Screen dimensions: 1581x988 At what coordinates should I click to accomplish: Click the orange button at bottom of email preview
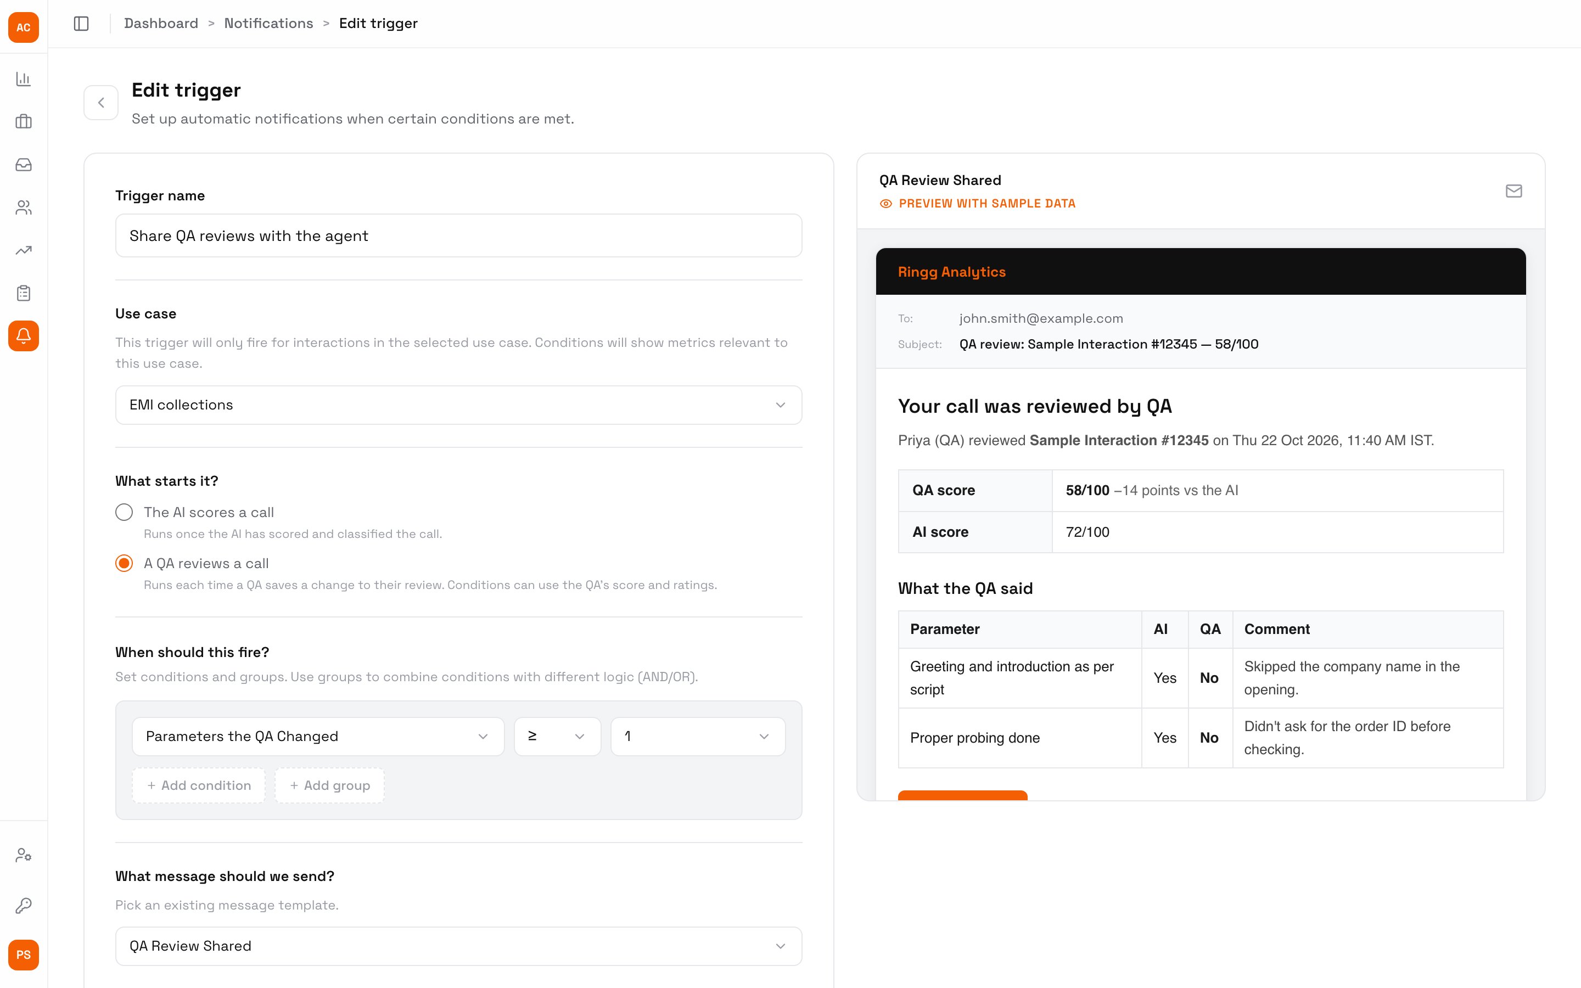962,795
